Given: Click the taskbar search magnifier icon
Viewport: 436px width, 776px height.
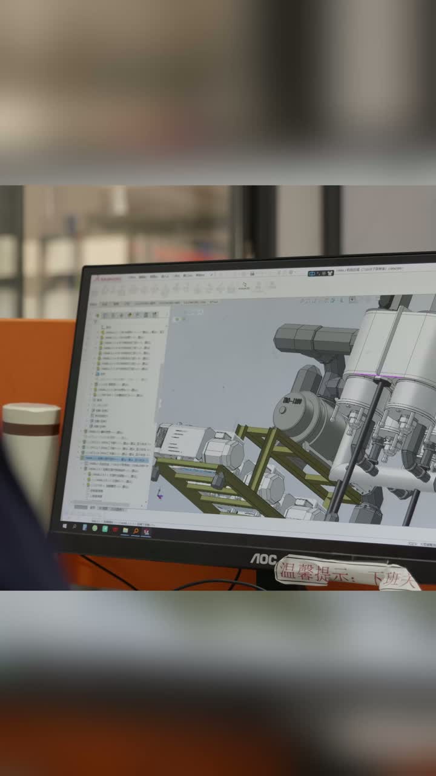Looking at the screenshot, I should pos(74,527).
